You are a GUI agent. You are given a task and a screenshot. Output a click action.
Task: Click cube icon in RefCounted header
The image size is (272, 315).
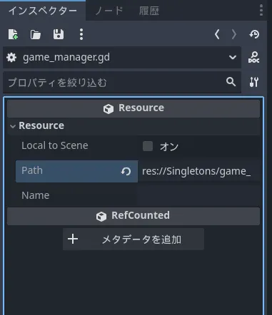[101, 217]
